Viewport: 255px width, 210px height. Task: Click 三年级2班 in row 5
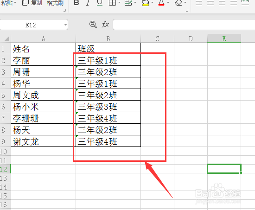(x=108, y=95)
